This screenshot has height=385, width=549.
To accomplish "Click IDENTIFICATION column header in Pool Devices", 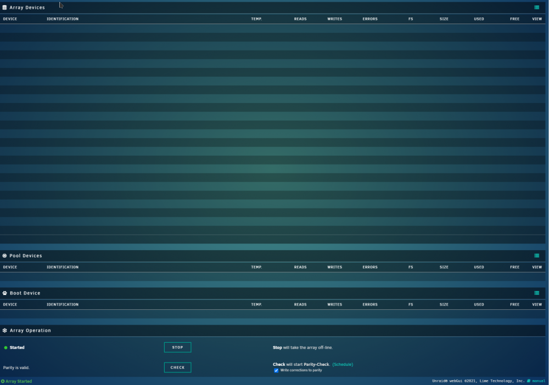I will (x=63, y=267).
